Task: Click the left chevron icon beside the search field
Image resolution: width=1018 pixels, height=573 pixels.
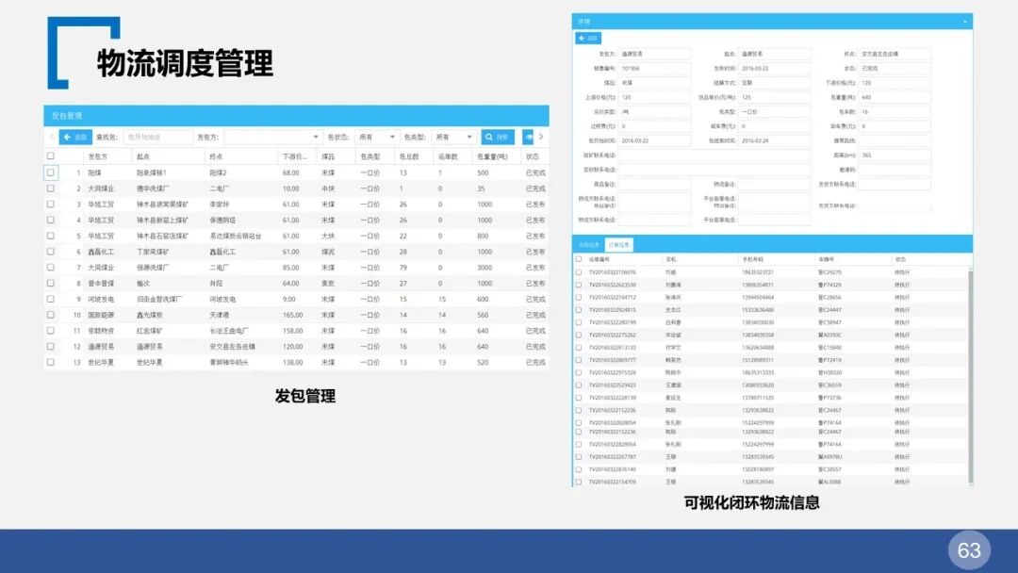Action: tap(49, 137)
